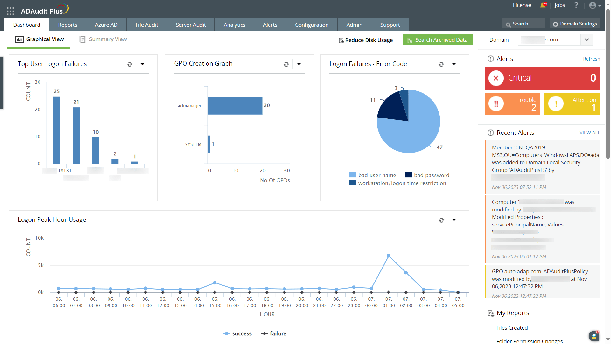Open the Logon Peak Hour Usage options dropdown arrow

coord(454,220)
